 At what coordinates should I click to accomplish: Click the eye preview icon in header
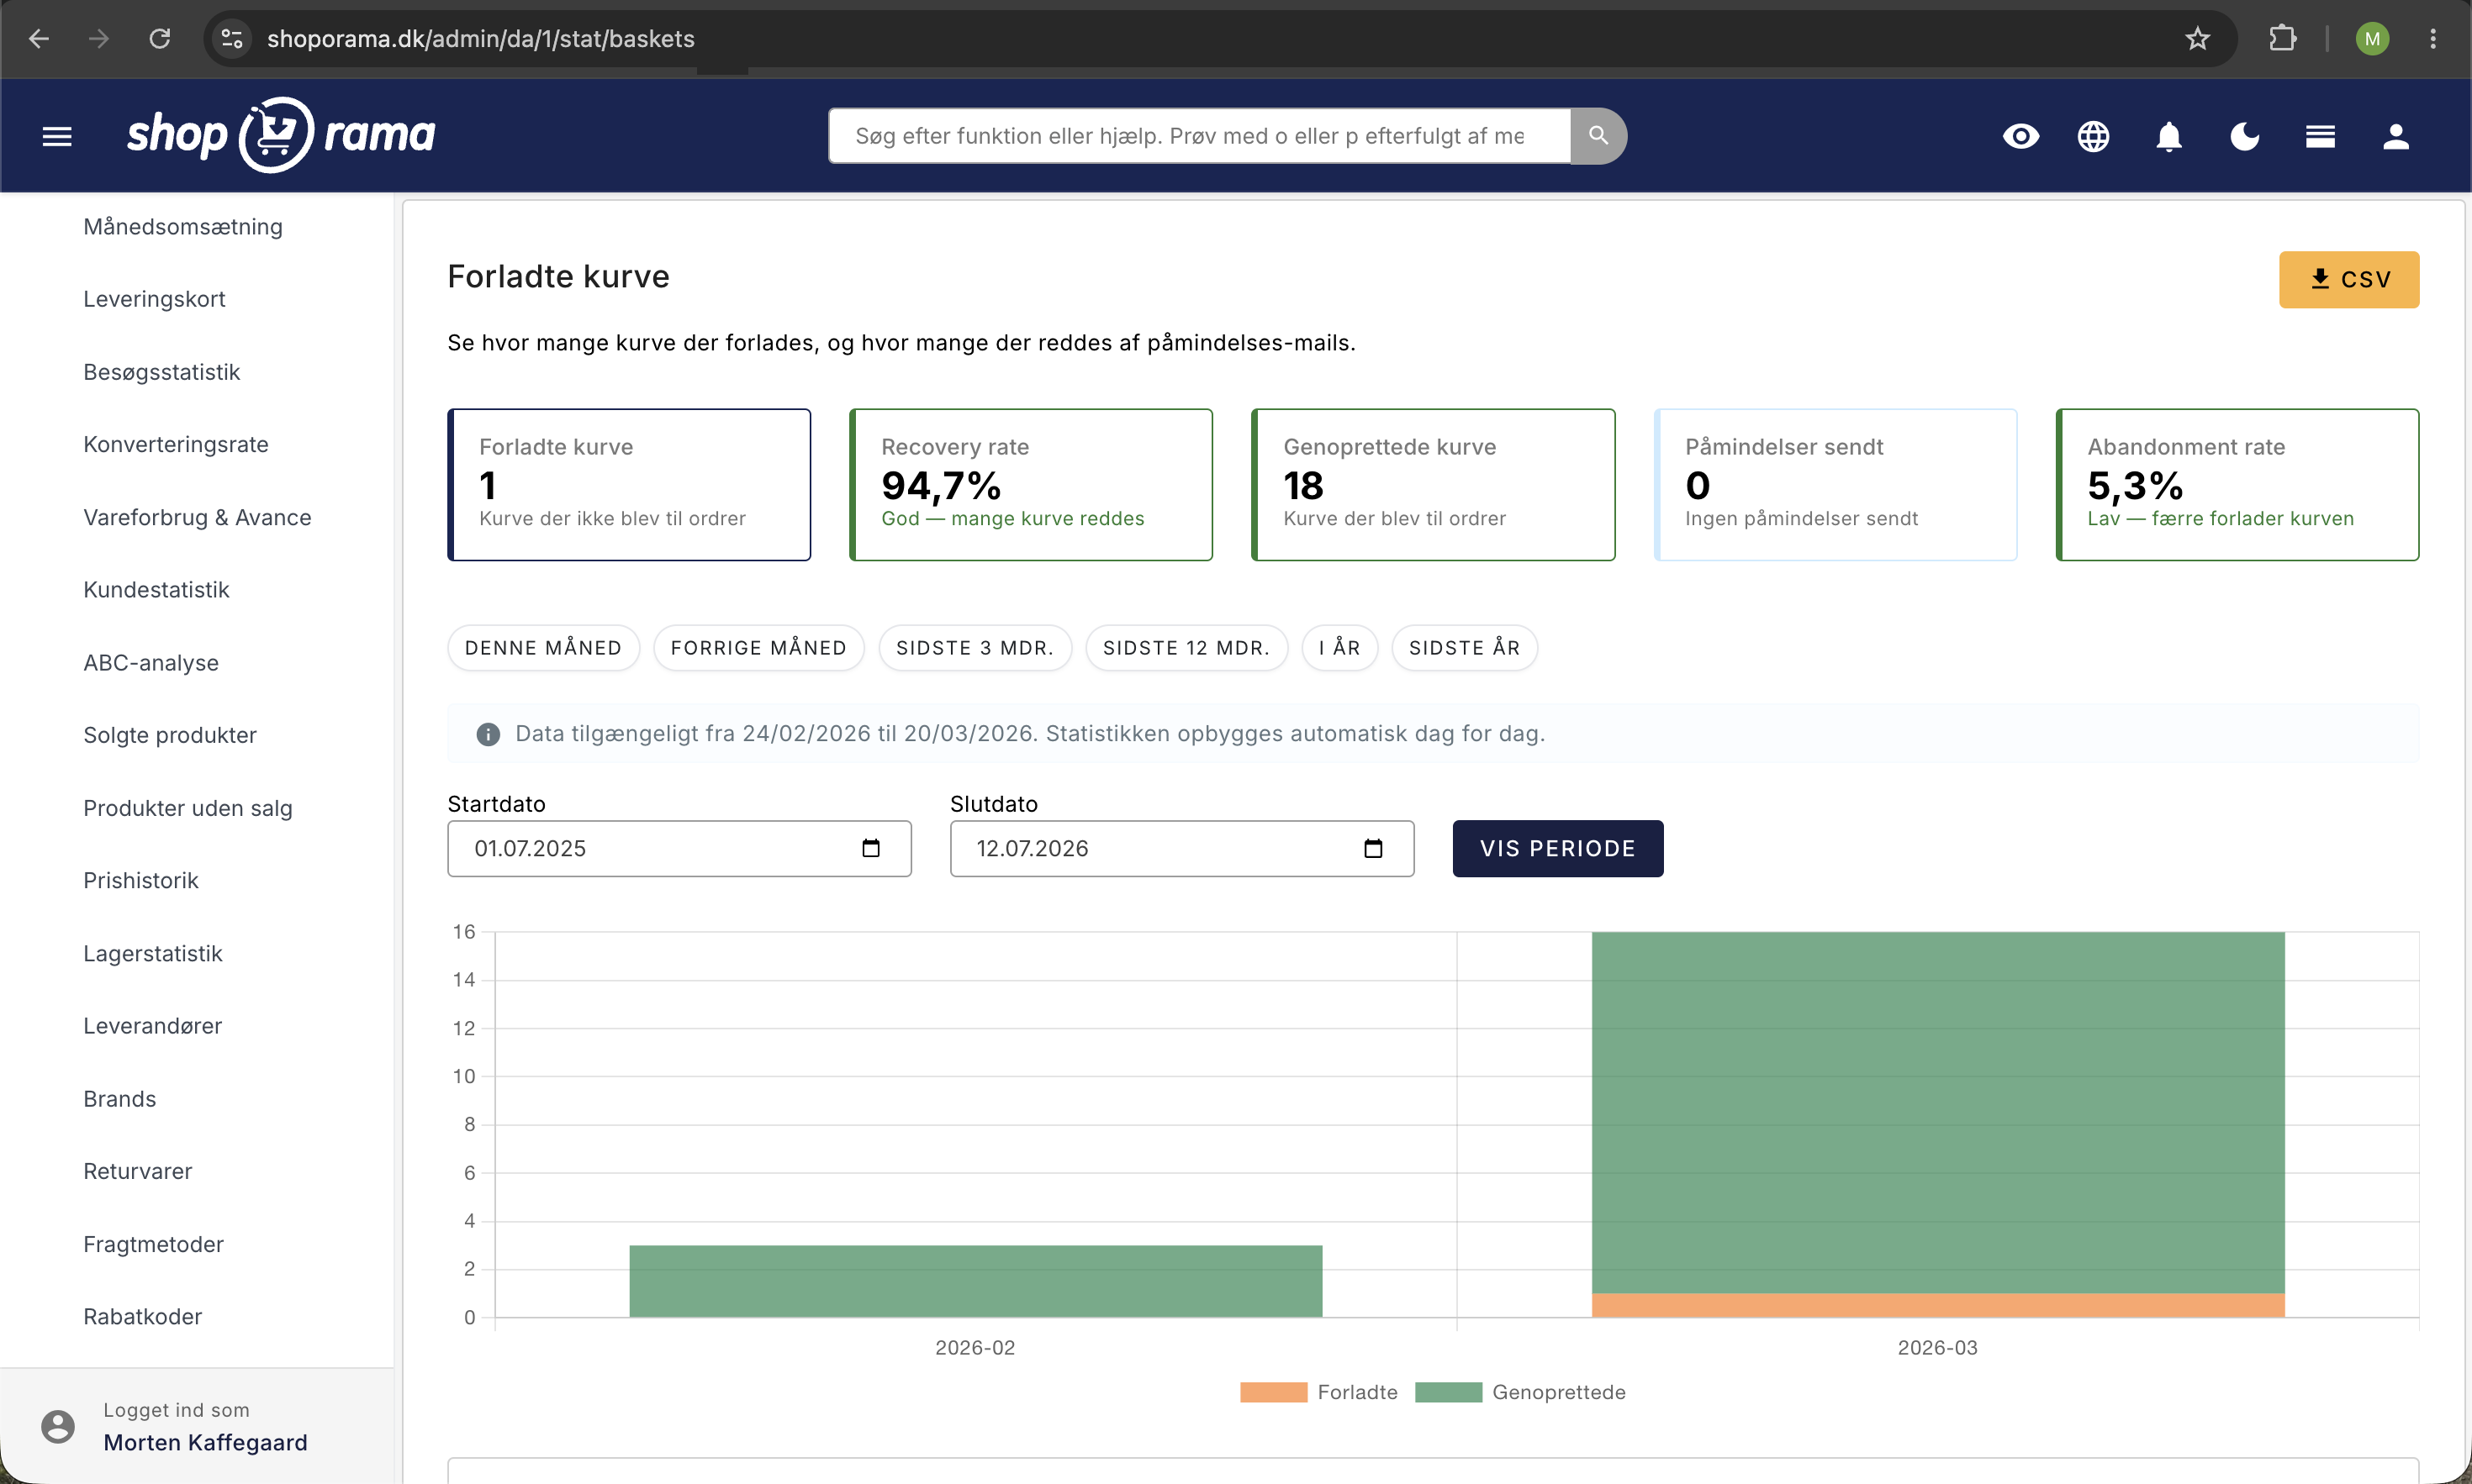tap(2020, 136)
